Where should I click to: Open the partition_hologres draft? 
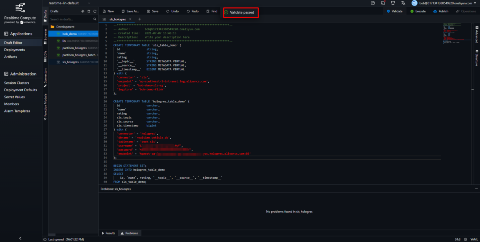click(x=73, y=48)
